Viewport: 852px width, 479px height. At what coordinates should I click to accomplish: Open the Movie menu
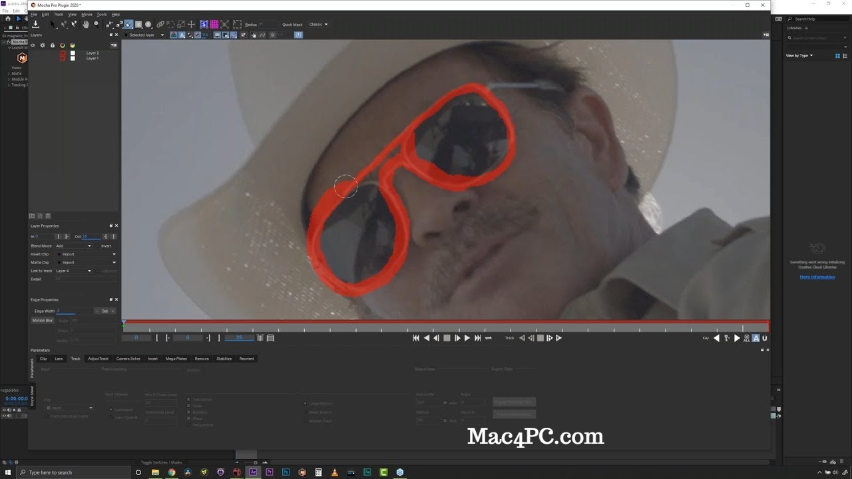click(x=87, y=14)
